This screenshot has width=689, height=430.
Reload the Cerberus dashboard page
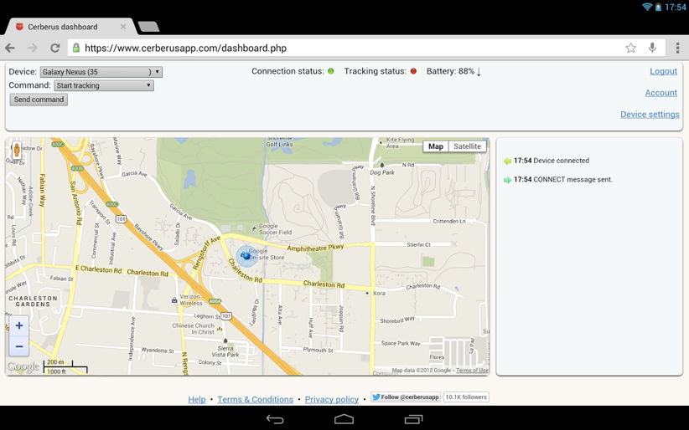[54, 49]
